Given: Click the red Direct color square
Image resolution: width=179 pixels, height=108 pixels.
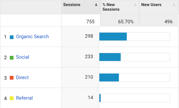Looking at the screenshot, I should coord(12,78).
